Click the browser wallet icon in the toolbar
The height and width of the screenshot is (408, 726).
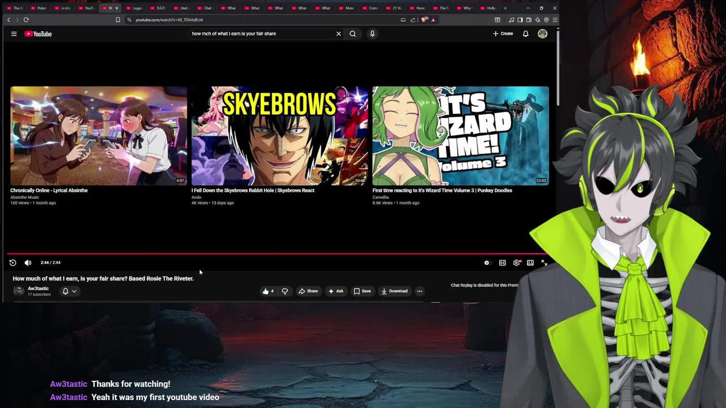pos(529,20)
